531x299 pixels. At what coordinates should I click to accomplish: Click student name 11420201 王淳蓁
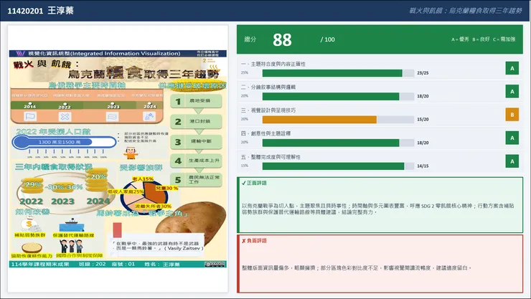[x=41, y=11]
